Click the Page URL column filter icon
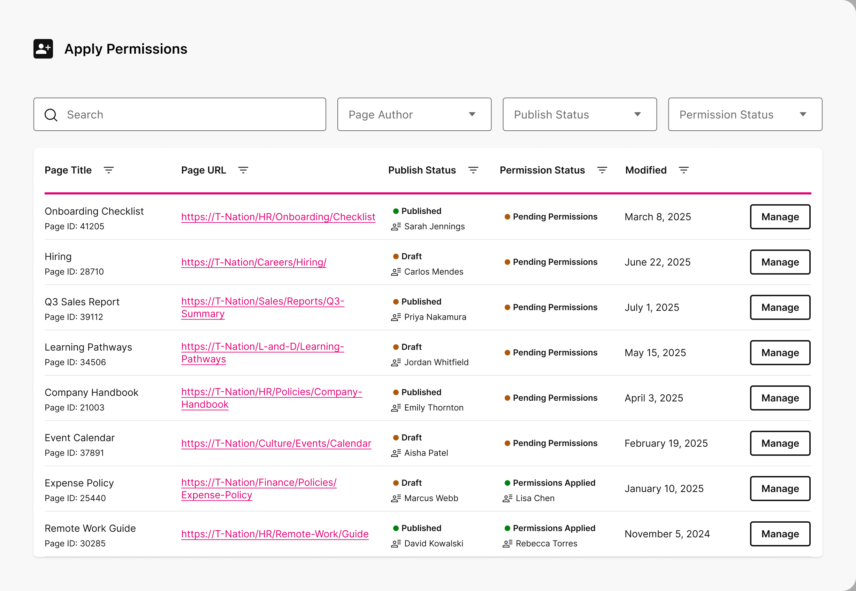Screen dimensions: 856x591 (243, 170)
